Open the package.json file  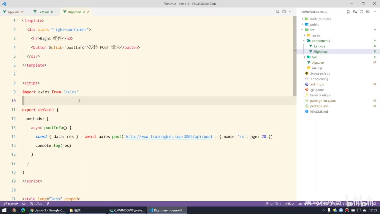319,106
